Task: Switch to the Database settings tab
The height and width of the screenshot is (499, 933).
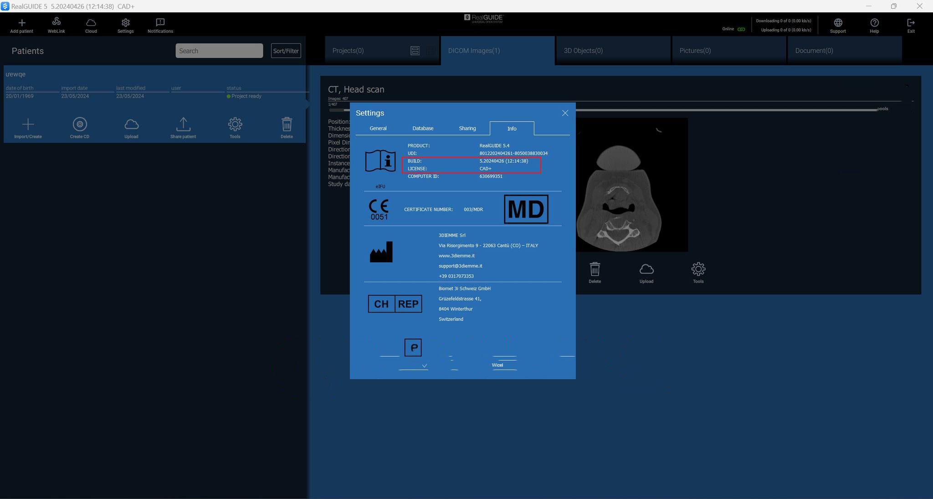Action: tap(423, 129)
